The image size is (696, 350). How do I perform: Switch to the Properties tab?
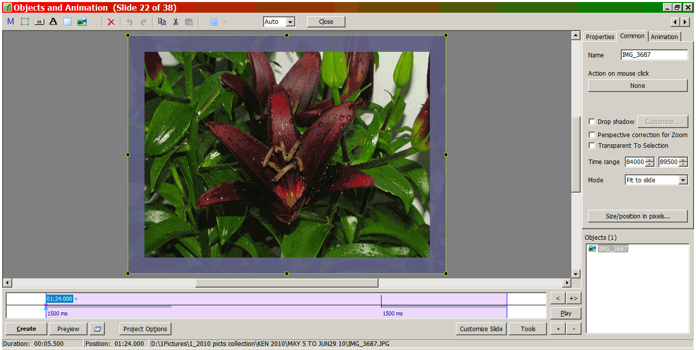[600, 37]
